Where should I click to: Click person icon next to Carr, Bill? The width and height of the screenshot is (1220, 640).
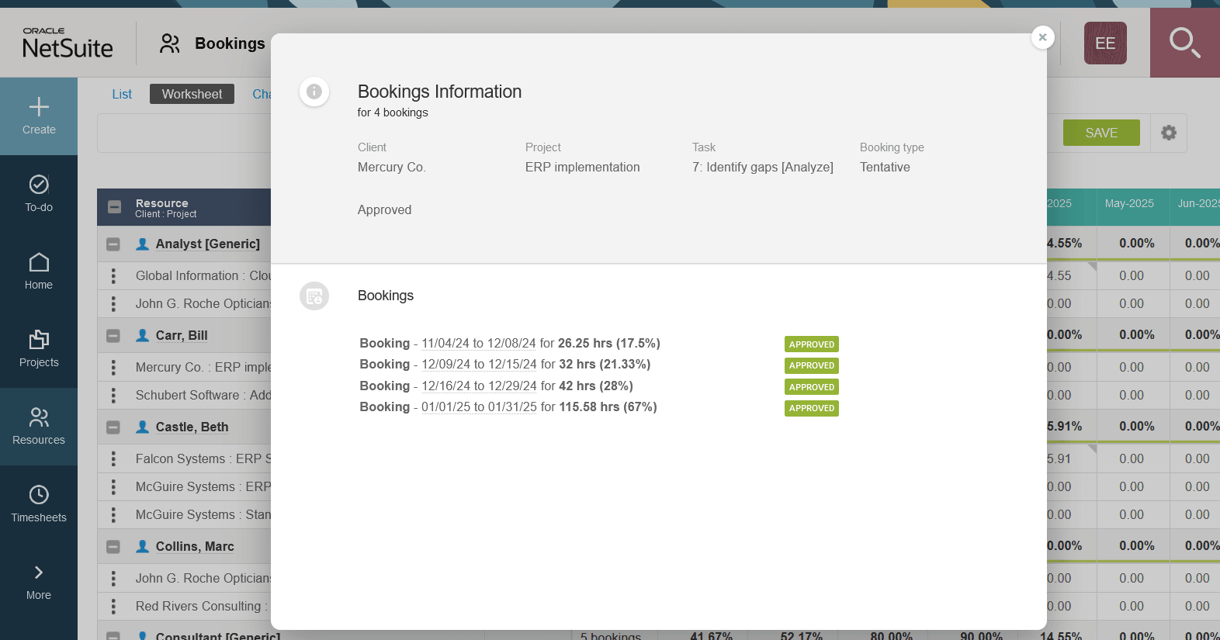pyautogui.click(x=143, y=335)
